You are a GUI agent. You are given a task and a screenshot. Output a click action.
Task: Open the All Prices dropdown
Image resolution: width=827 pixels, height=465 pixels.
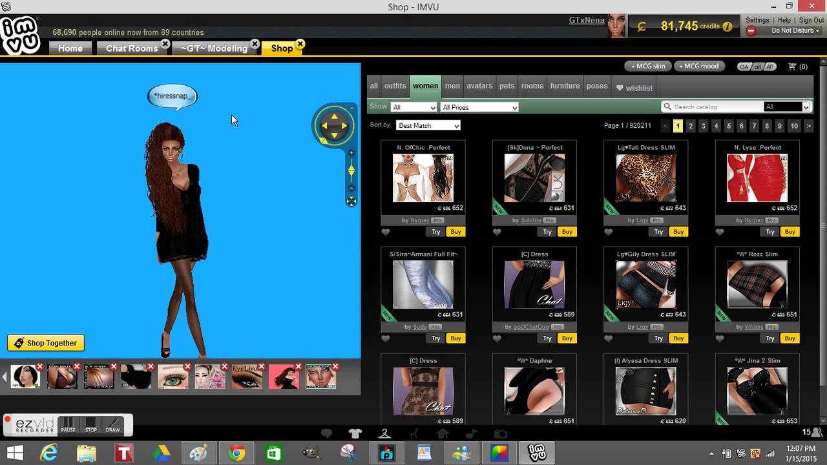click(479, 107)
